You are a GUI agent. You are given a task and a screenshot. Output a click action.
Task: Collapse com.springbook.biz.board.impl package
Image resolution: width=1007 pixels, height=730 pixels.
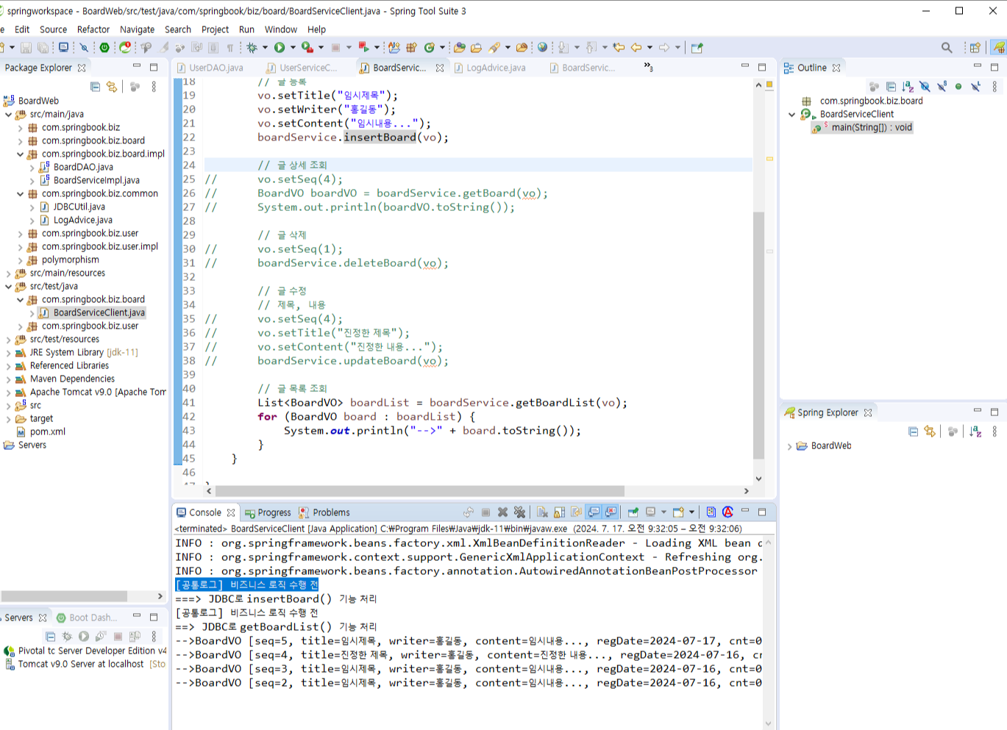(x=20, y=154)
